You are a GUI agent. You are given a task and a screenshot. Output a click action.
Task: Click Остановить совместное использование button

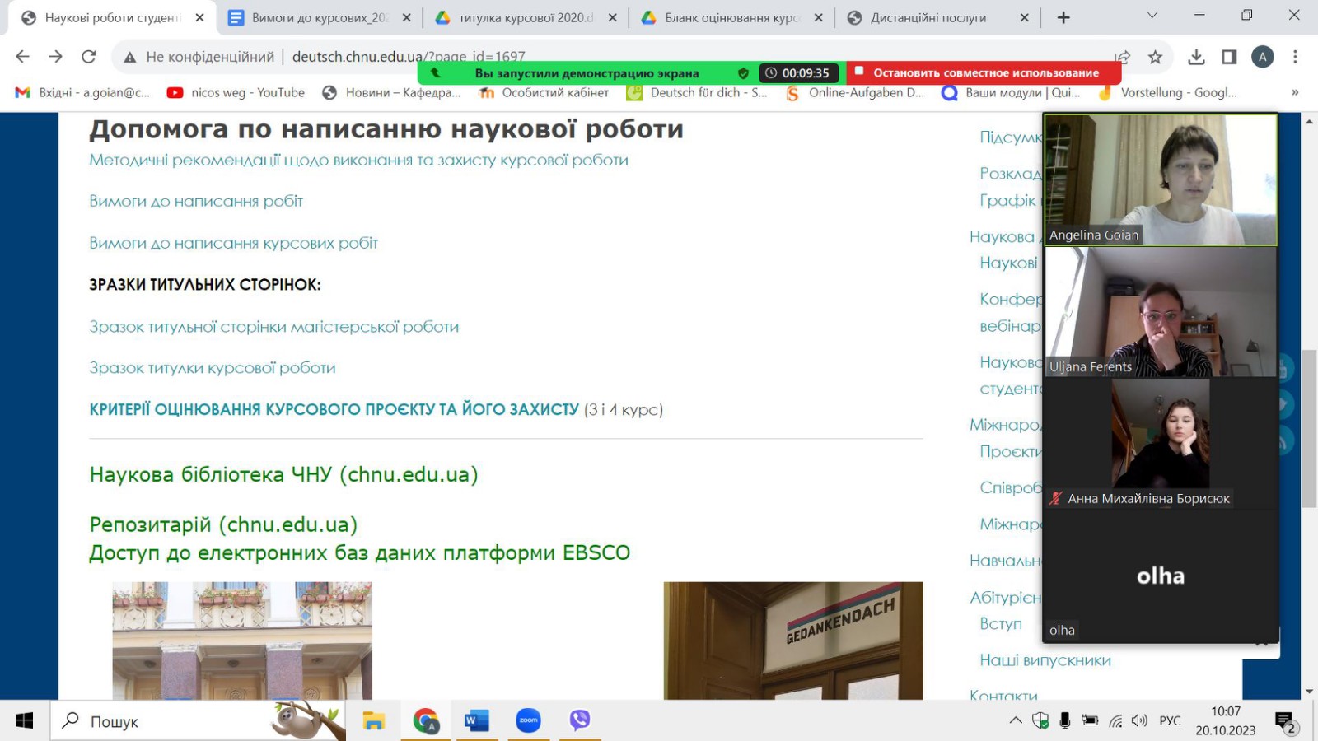pos(984,72)
